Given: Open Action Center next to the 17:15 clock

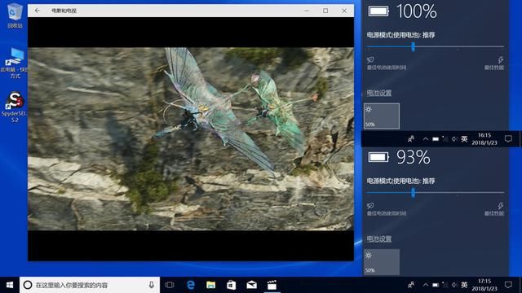Looking at the screenshot, I should [x=508, y=285].
